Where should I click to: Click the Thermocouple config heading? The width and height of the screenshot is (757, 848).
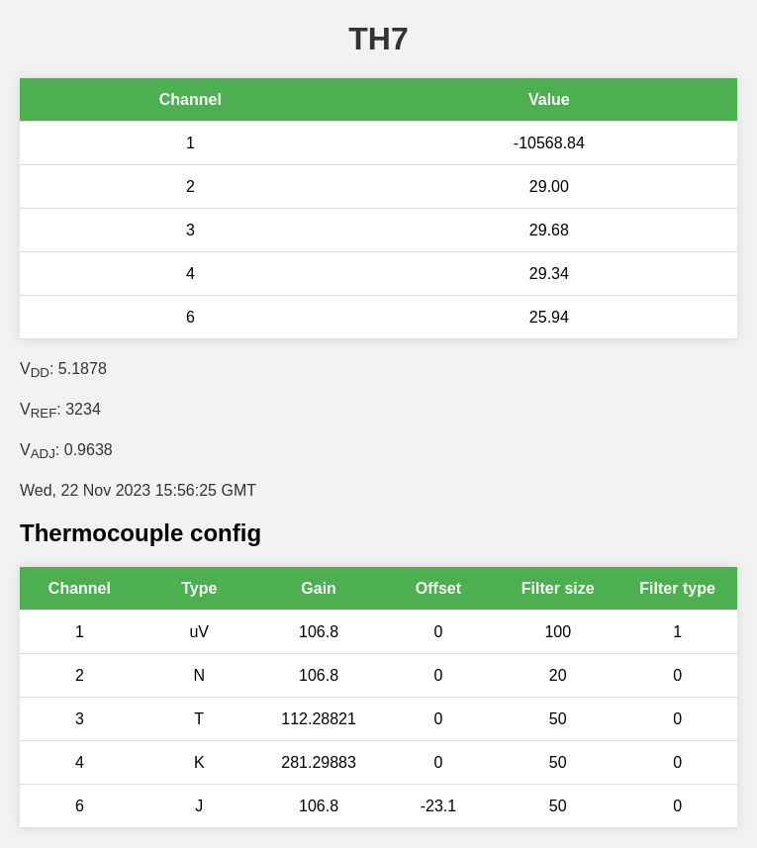[x=141, y=533]
